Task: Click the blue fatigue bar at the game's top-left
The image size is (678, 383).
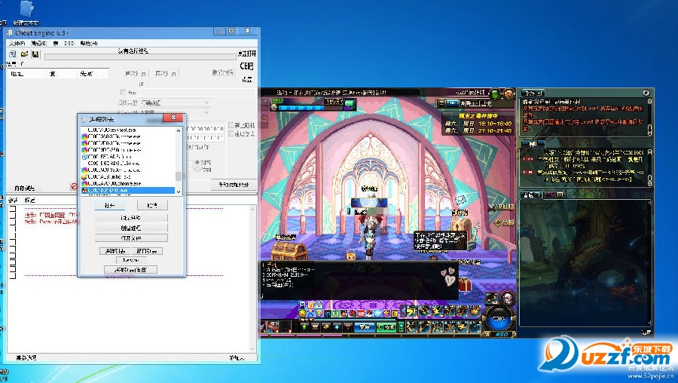Action: pos(300,109)
